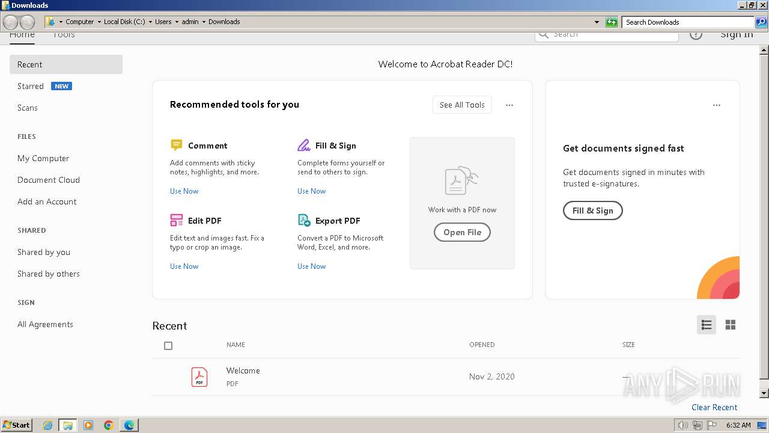Switch to list view icon
The height and width of the screenshot is (433, 769).
707,325
